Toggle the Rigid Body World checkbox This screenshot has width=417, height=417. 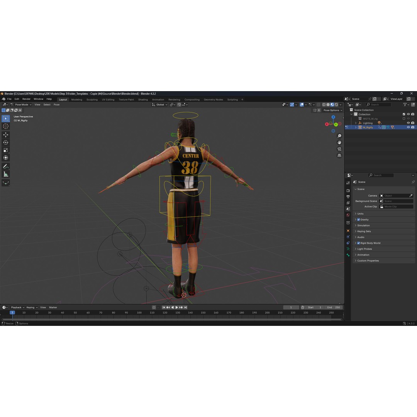tap(358, 243)
